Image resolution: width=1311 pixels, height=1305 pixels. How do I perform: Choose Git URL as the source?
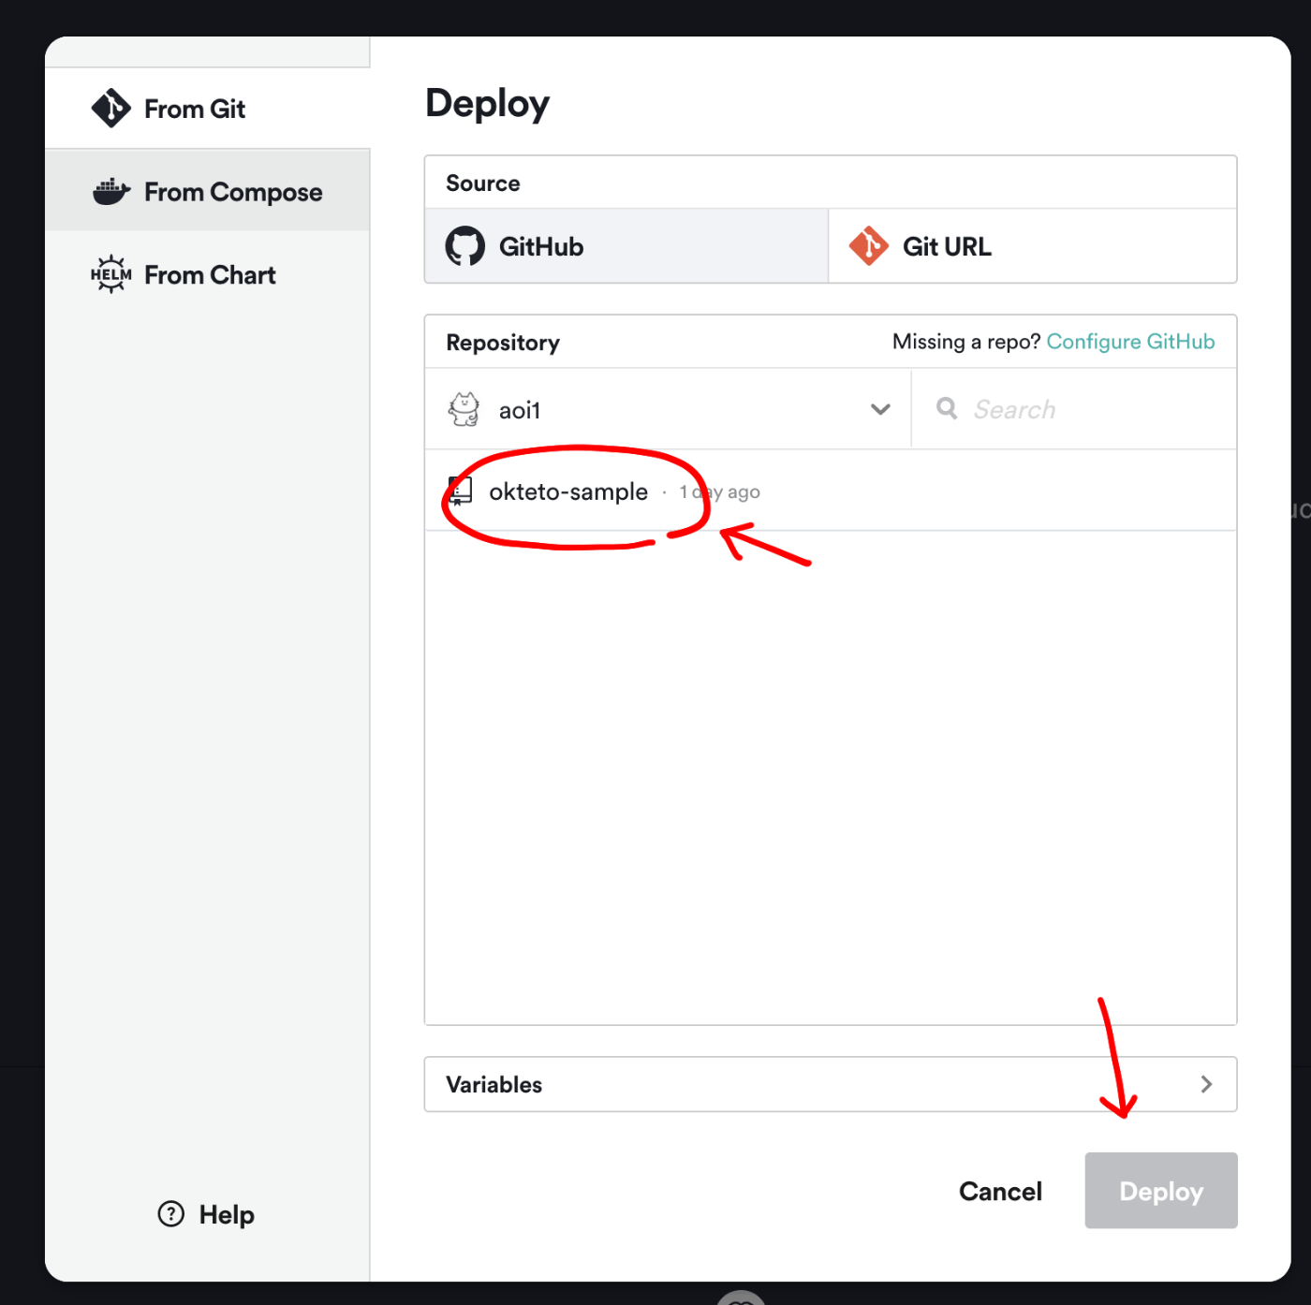[1033, 246]
